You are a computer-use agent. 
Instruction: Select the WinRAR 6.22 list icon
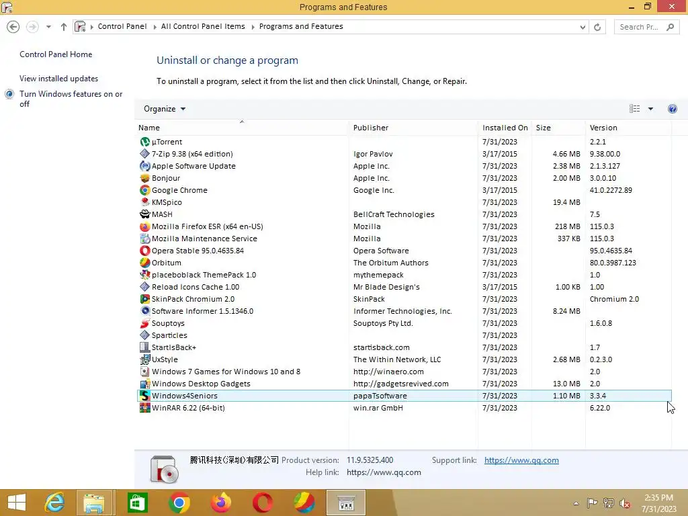(145, 408)
